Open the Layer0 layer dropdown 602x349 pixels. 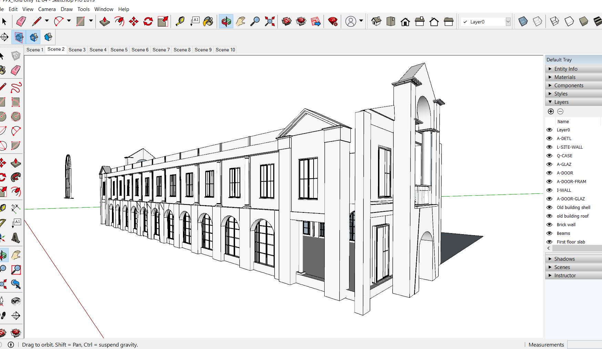[x=508, y=22]
